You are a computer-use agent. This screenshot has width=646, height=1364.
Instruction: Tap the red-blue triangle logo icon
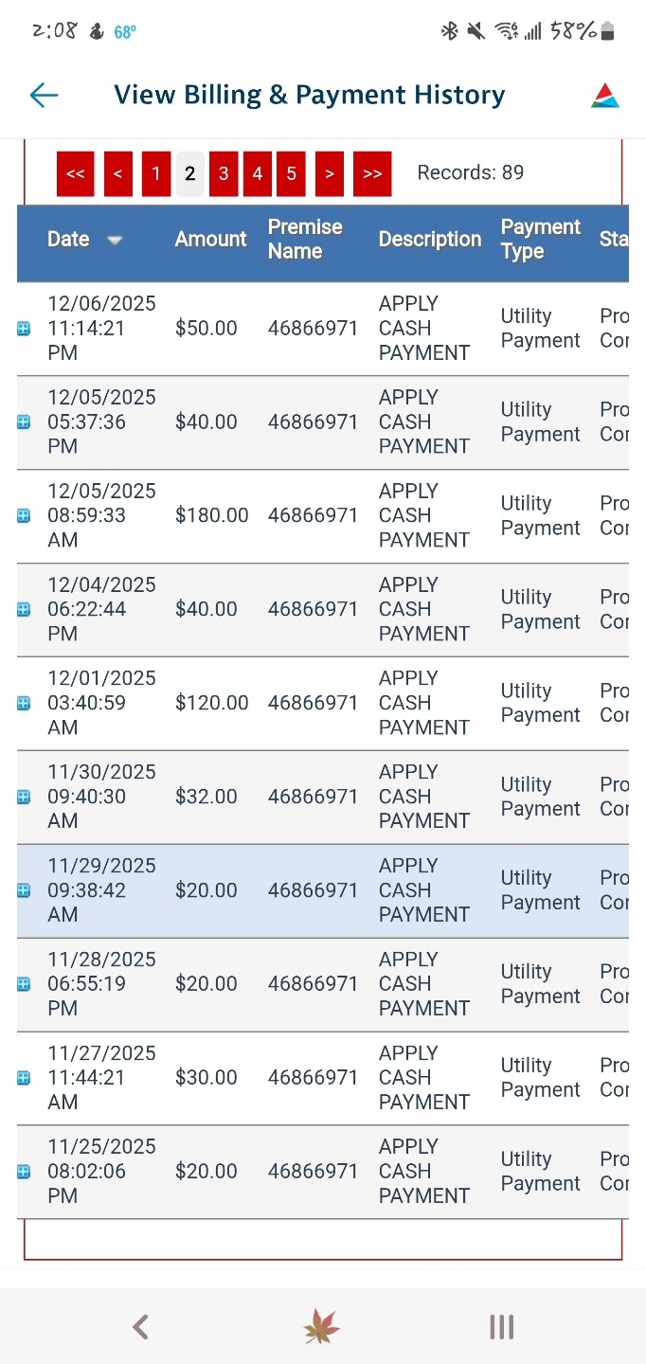[x=604, y=95]
